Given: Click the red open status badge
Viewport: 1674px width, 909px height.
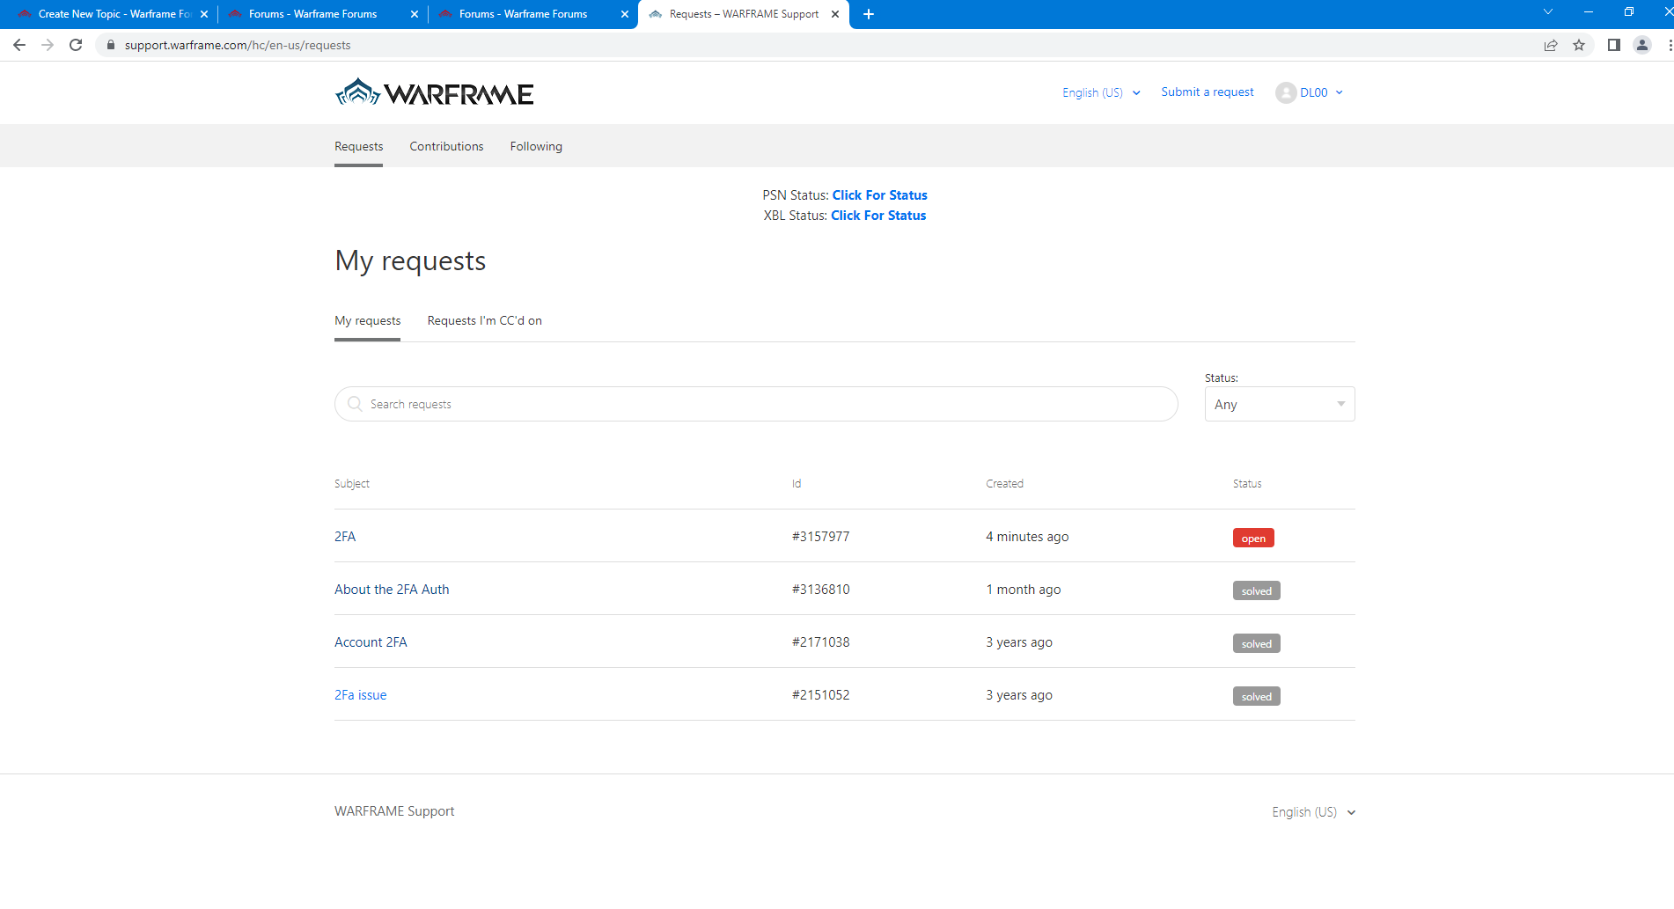Looking at the screenshot, I should coord(1253,538).
